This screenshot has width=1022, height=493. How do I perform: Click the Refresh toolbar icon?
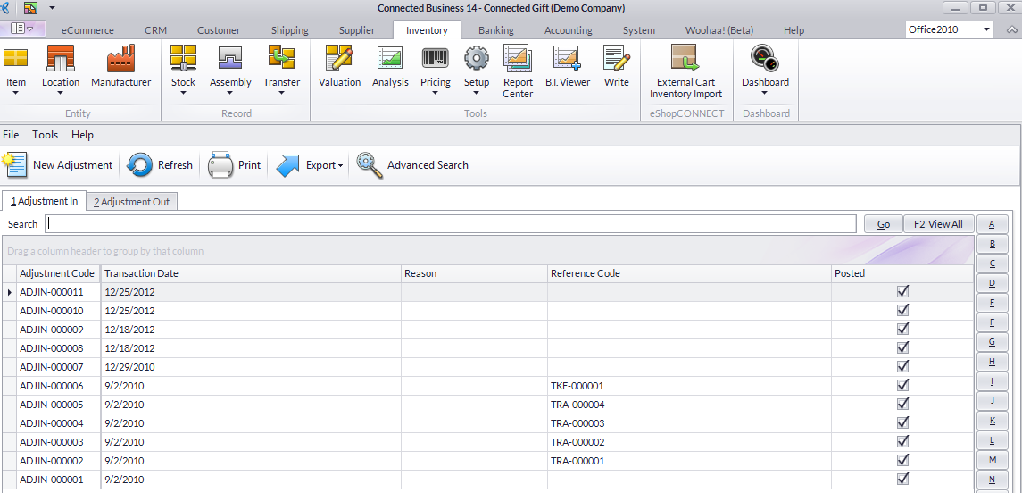tap(140, 165)
